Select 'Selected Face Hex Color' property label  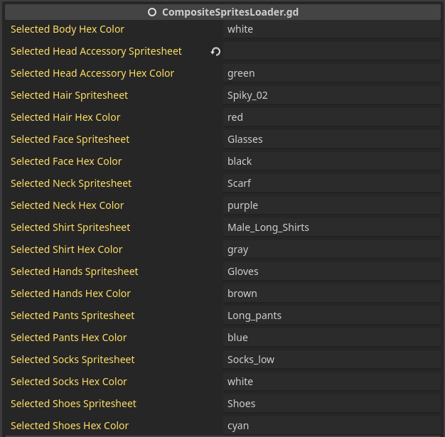[66, 161]
